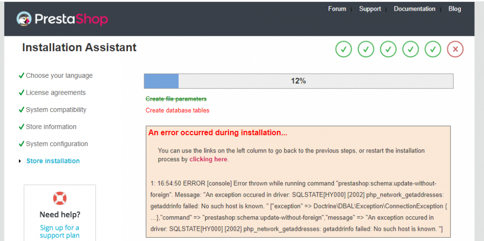Click the first green checkmark step circle
This screenshot has width=484, height=241.
point(344,49)
